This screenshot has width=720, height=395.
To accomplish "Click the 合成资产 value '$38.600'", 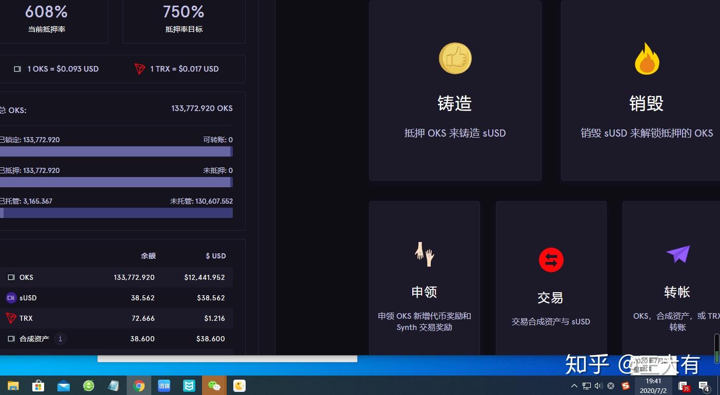I will (x=210, y=339).
